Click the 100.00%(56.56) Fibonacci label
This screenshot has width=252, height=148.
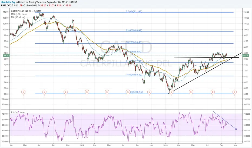click(134, 92)
